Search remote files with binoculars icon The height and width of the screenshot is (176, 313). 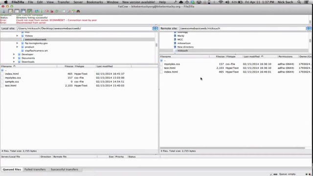pyautogui.click(x=78, y=11)
